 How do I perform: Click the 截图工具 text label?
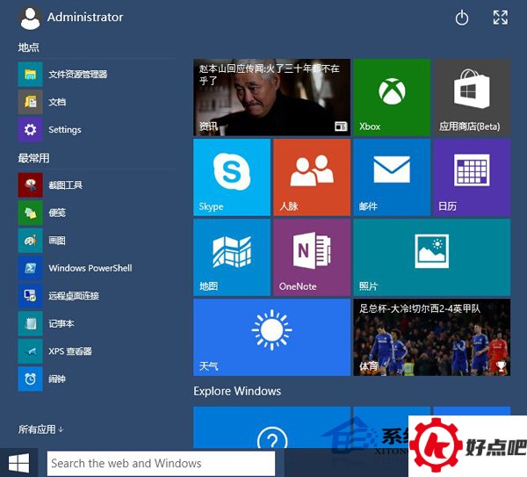coord(66,184)
